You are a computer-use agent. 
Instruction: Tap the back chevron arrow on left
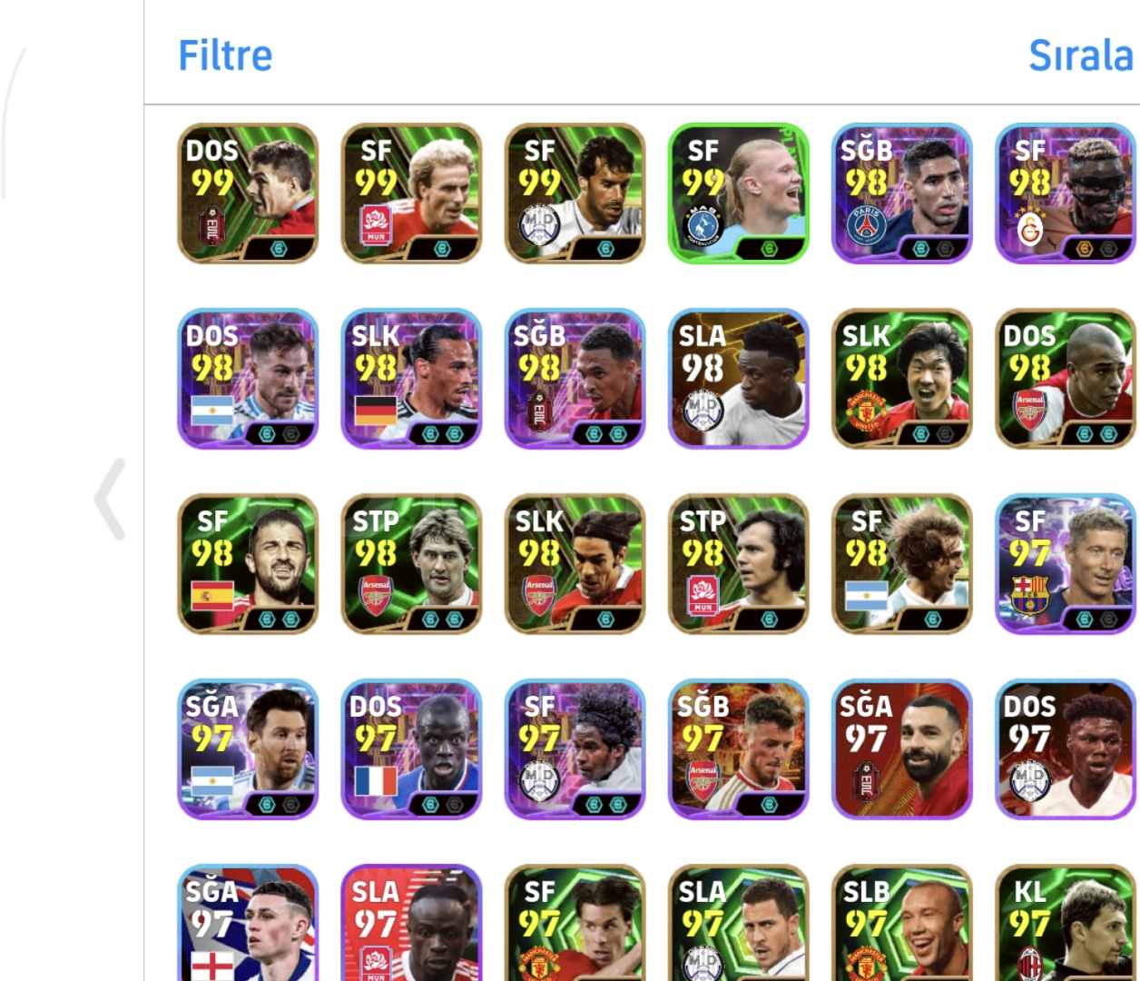[x=110, y=499]
